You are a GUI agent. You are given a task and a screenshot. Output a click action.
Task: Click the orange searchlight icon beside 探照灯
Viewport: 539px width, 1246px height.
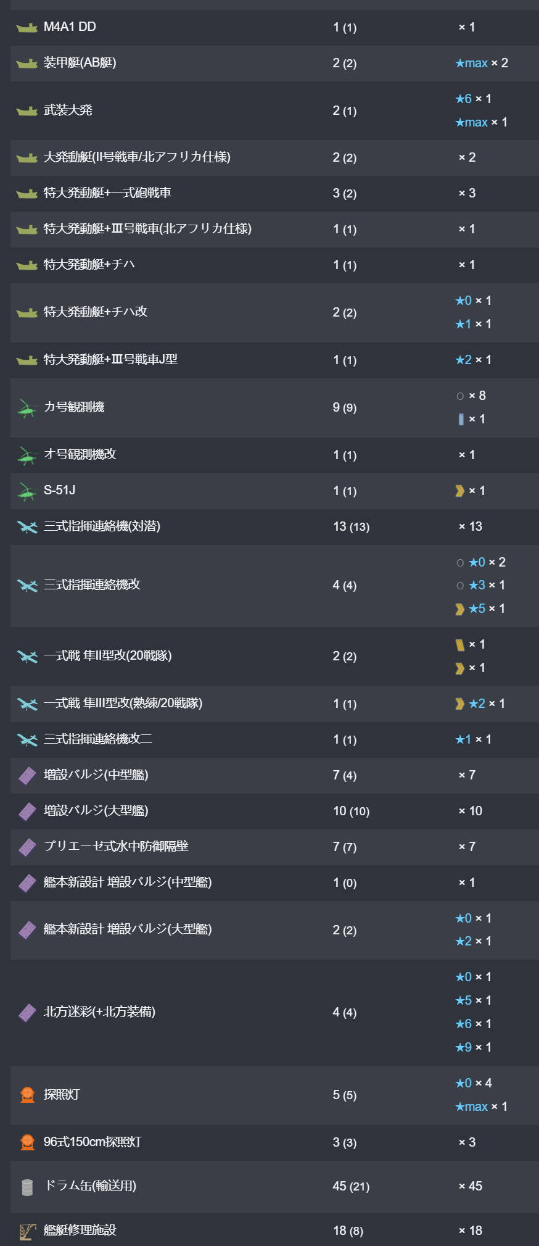pyautogui.click(x=27, y=1095)
